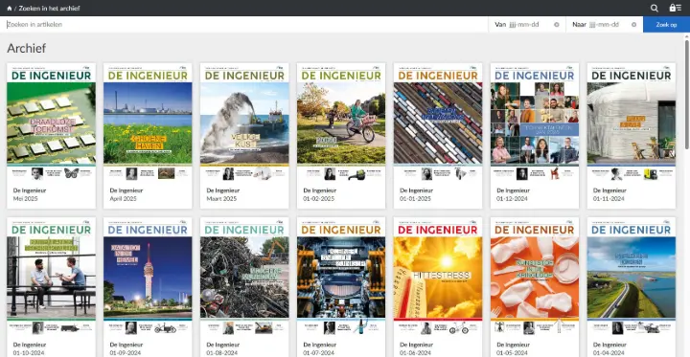The width and height of the screenshot is (690, 357).
Task: Set the Naar end date field
Action: point(604,25)
